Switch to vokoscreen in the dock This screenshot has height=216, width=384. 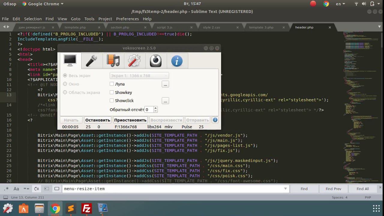coord(103,208)
